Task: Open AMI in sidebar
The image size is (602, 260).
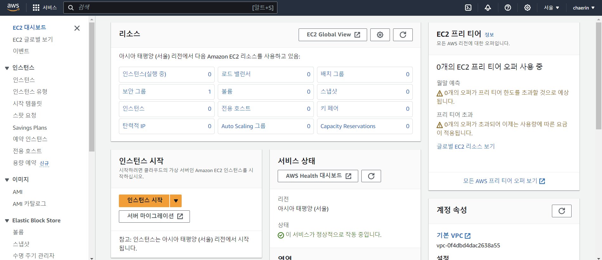Action: coord(17,192)
